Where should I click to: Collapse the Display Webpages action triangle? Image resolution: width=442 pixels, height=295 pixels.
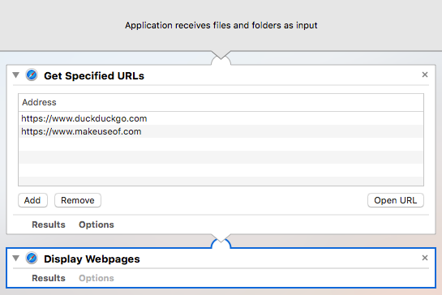[x=16, y=258]
